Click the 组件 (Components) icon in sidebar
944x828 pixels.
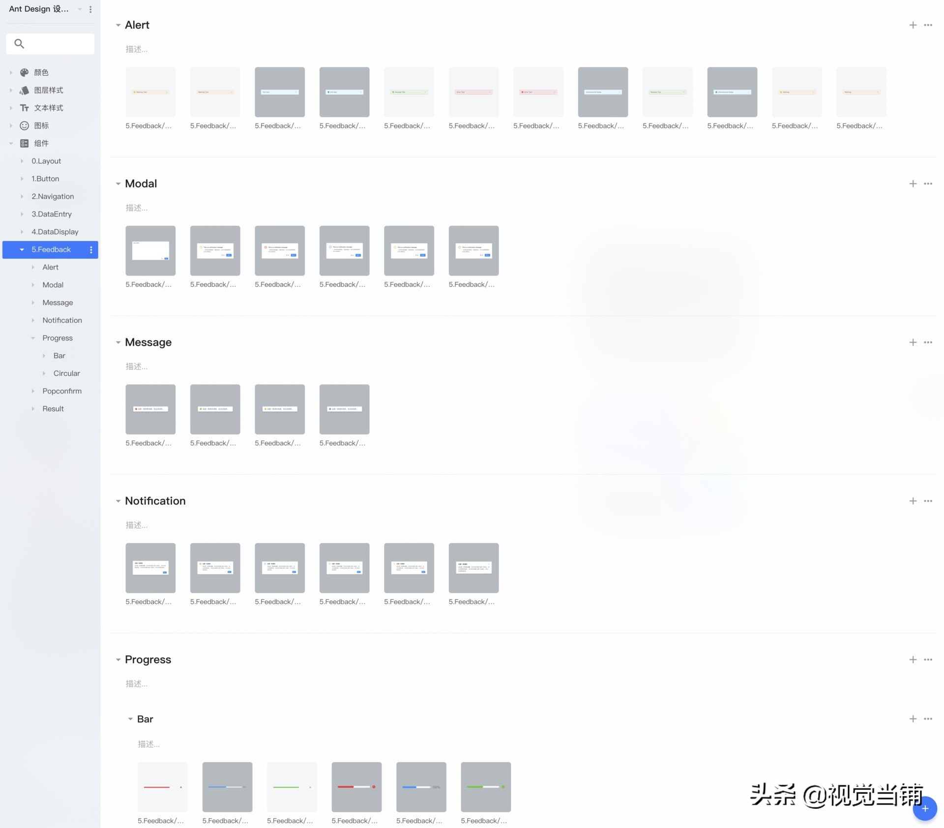[23, 143]
